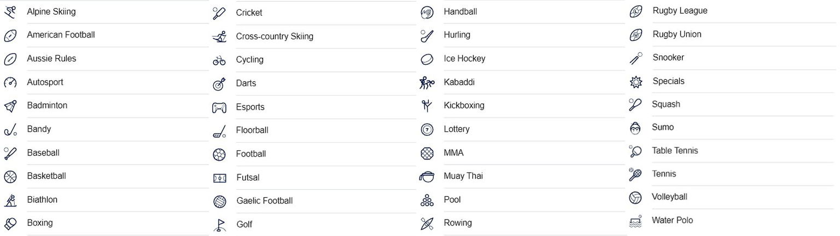Click the Futsal pitch icon
The width and height of the screenshot is (840, 236).
click(219, 178)
